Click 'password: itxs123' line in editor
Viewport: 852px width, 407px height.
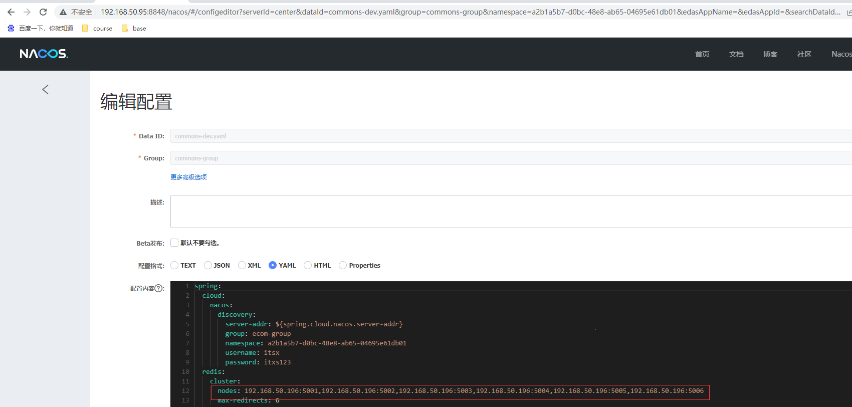tap(258, 362)
